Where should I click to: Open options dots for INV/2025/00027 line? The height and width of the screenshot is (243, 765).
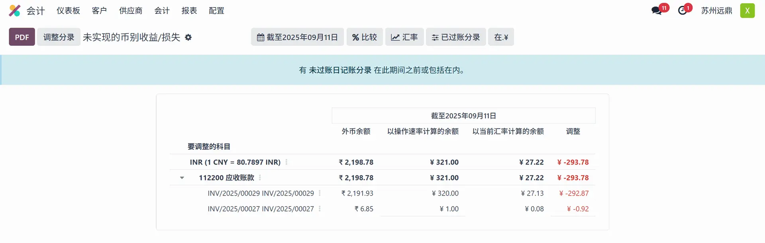320,209
